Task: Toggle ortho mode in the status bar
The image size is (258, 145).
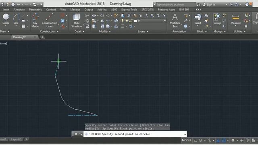Action: (195, 141)
